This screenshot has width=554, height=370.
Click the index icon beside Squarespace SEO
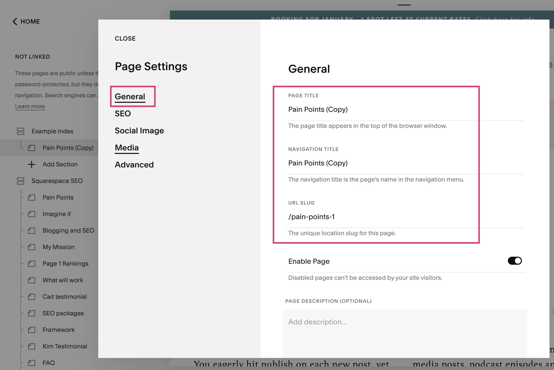pyautogui.click(x=21, y=181)
